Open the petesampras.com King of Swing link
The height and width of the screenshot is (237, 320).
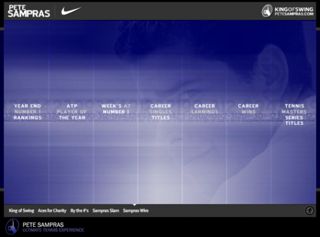294,12
